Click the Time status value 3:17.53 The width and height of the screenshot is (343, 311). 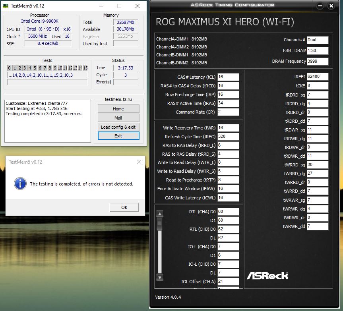pyautogui.click(x=125, y=68)
